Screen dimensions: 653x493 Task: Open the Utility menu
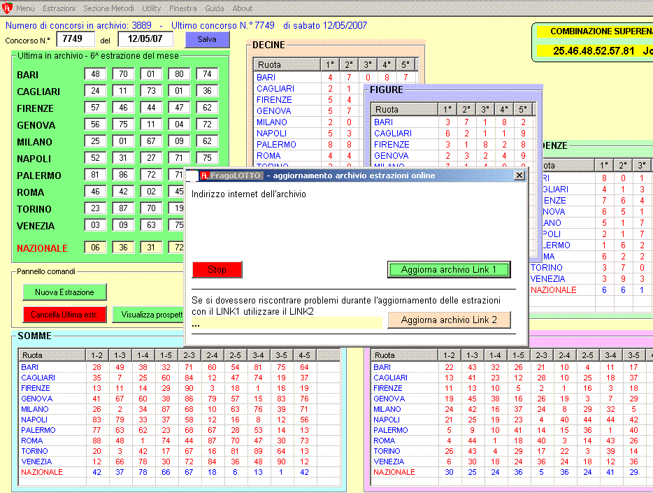[151, 8]
